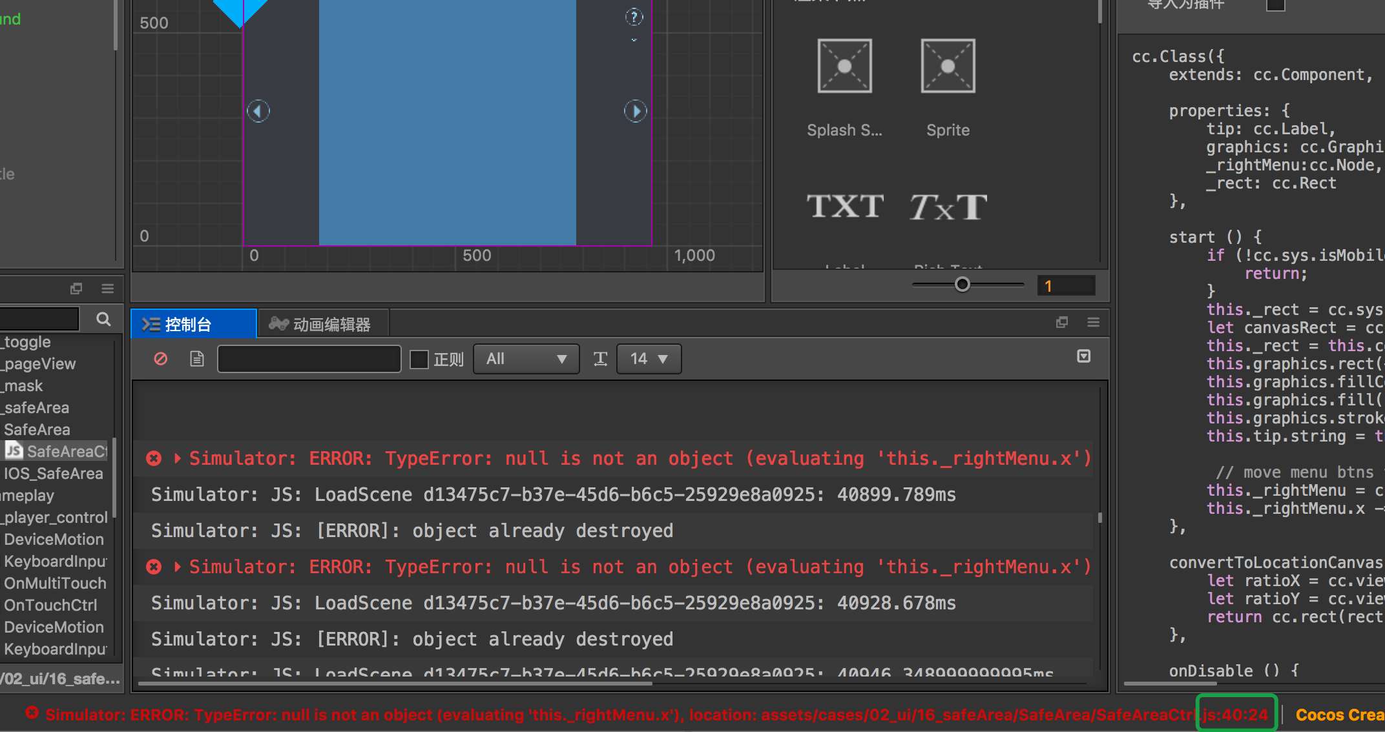
Task: Open the All log type dropdown
Action: click(526, 359)
